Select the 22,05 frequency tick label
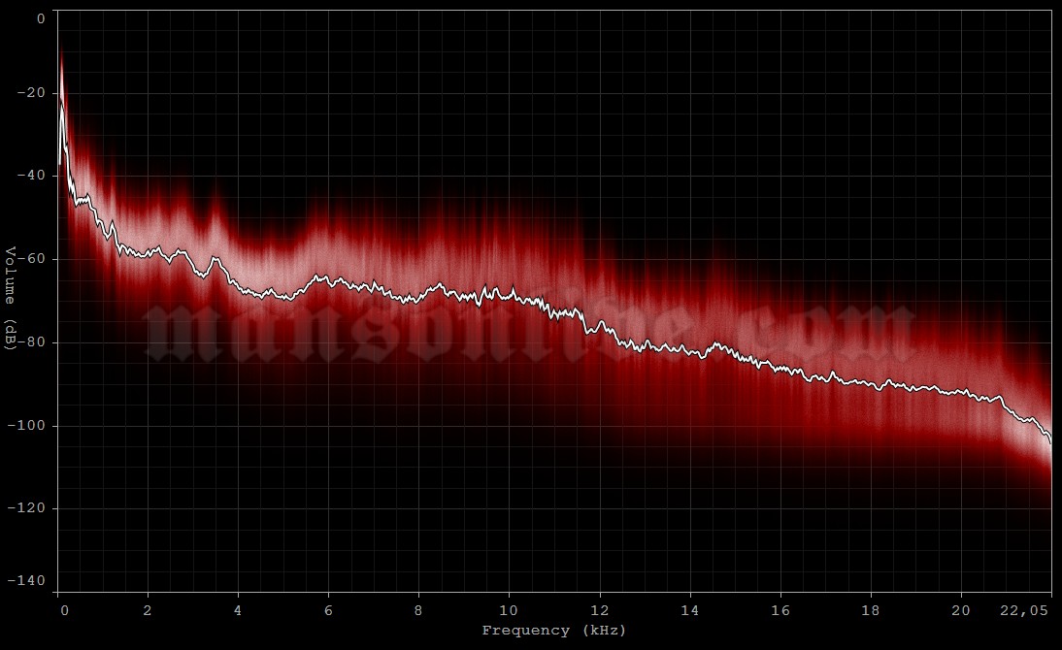The image size is (1062, 650). pyautogui.click(x=1024, y=611)
